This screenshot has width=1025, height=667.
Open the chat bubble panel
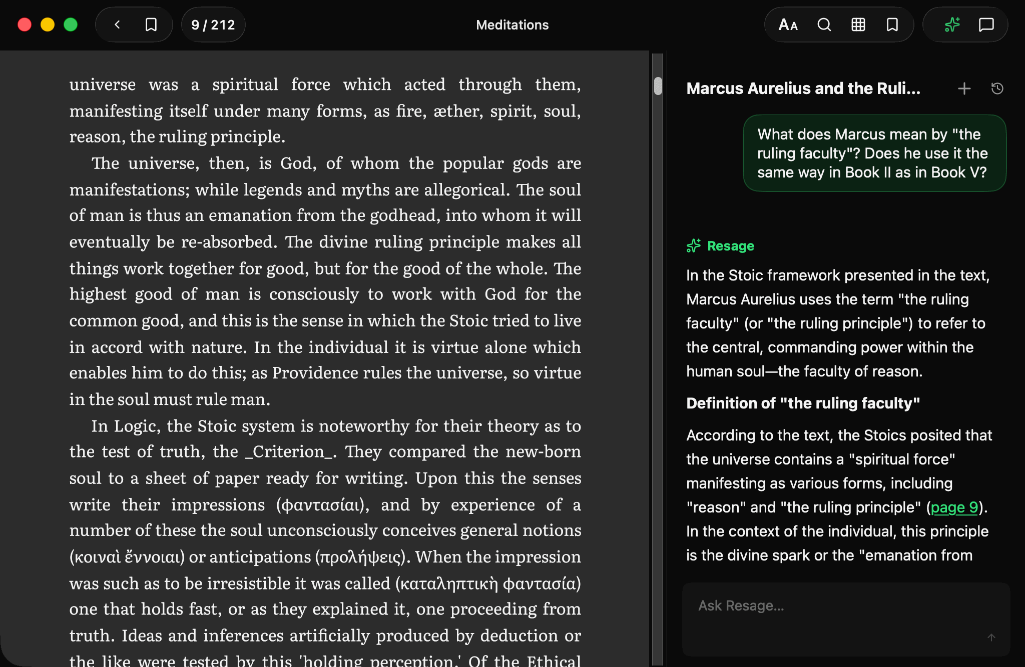[986, 24]
